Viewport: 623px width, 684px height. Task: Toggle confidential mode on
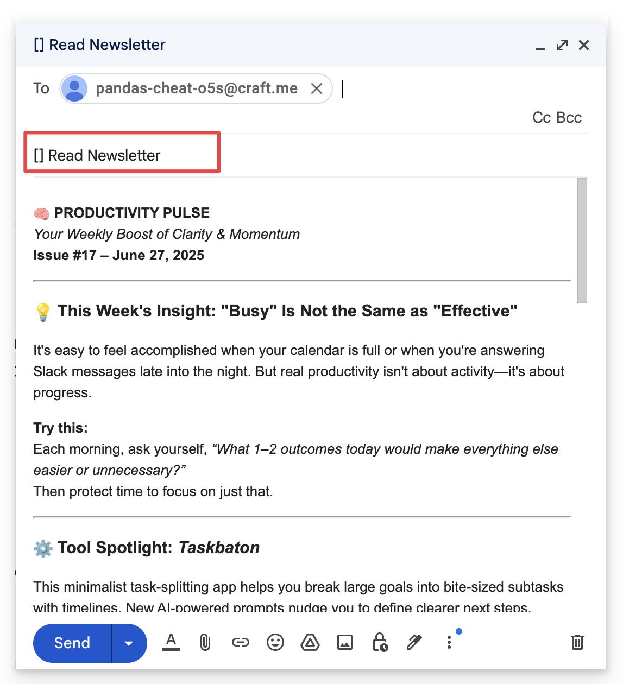(x=379, y=643)
